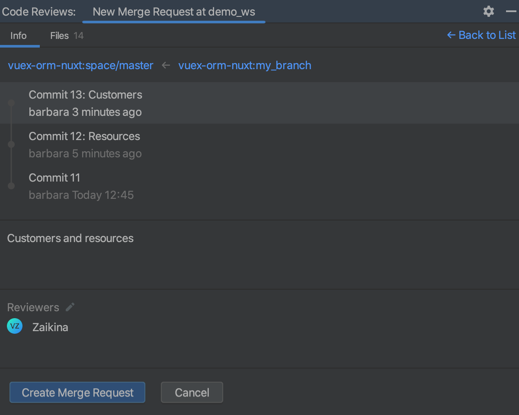Screen dimensions: 519x415
Task: Return using the Back to List link
Action: click(x=486, y=35)
